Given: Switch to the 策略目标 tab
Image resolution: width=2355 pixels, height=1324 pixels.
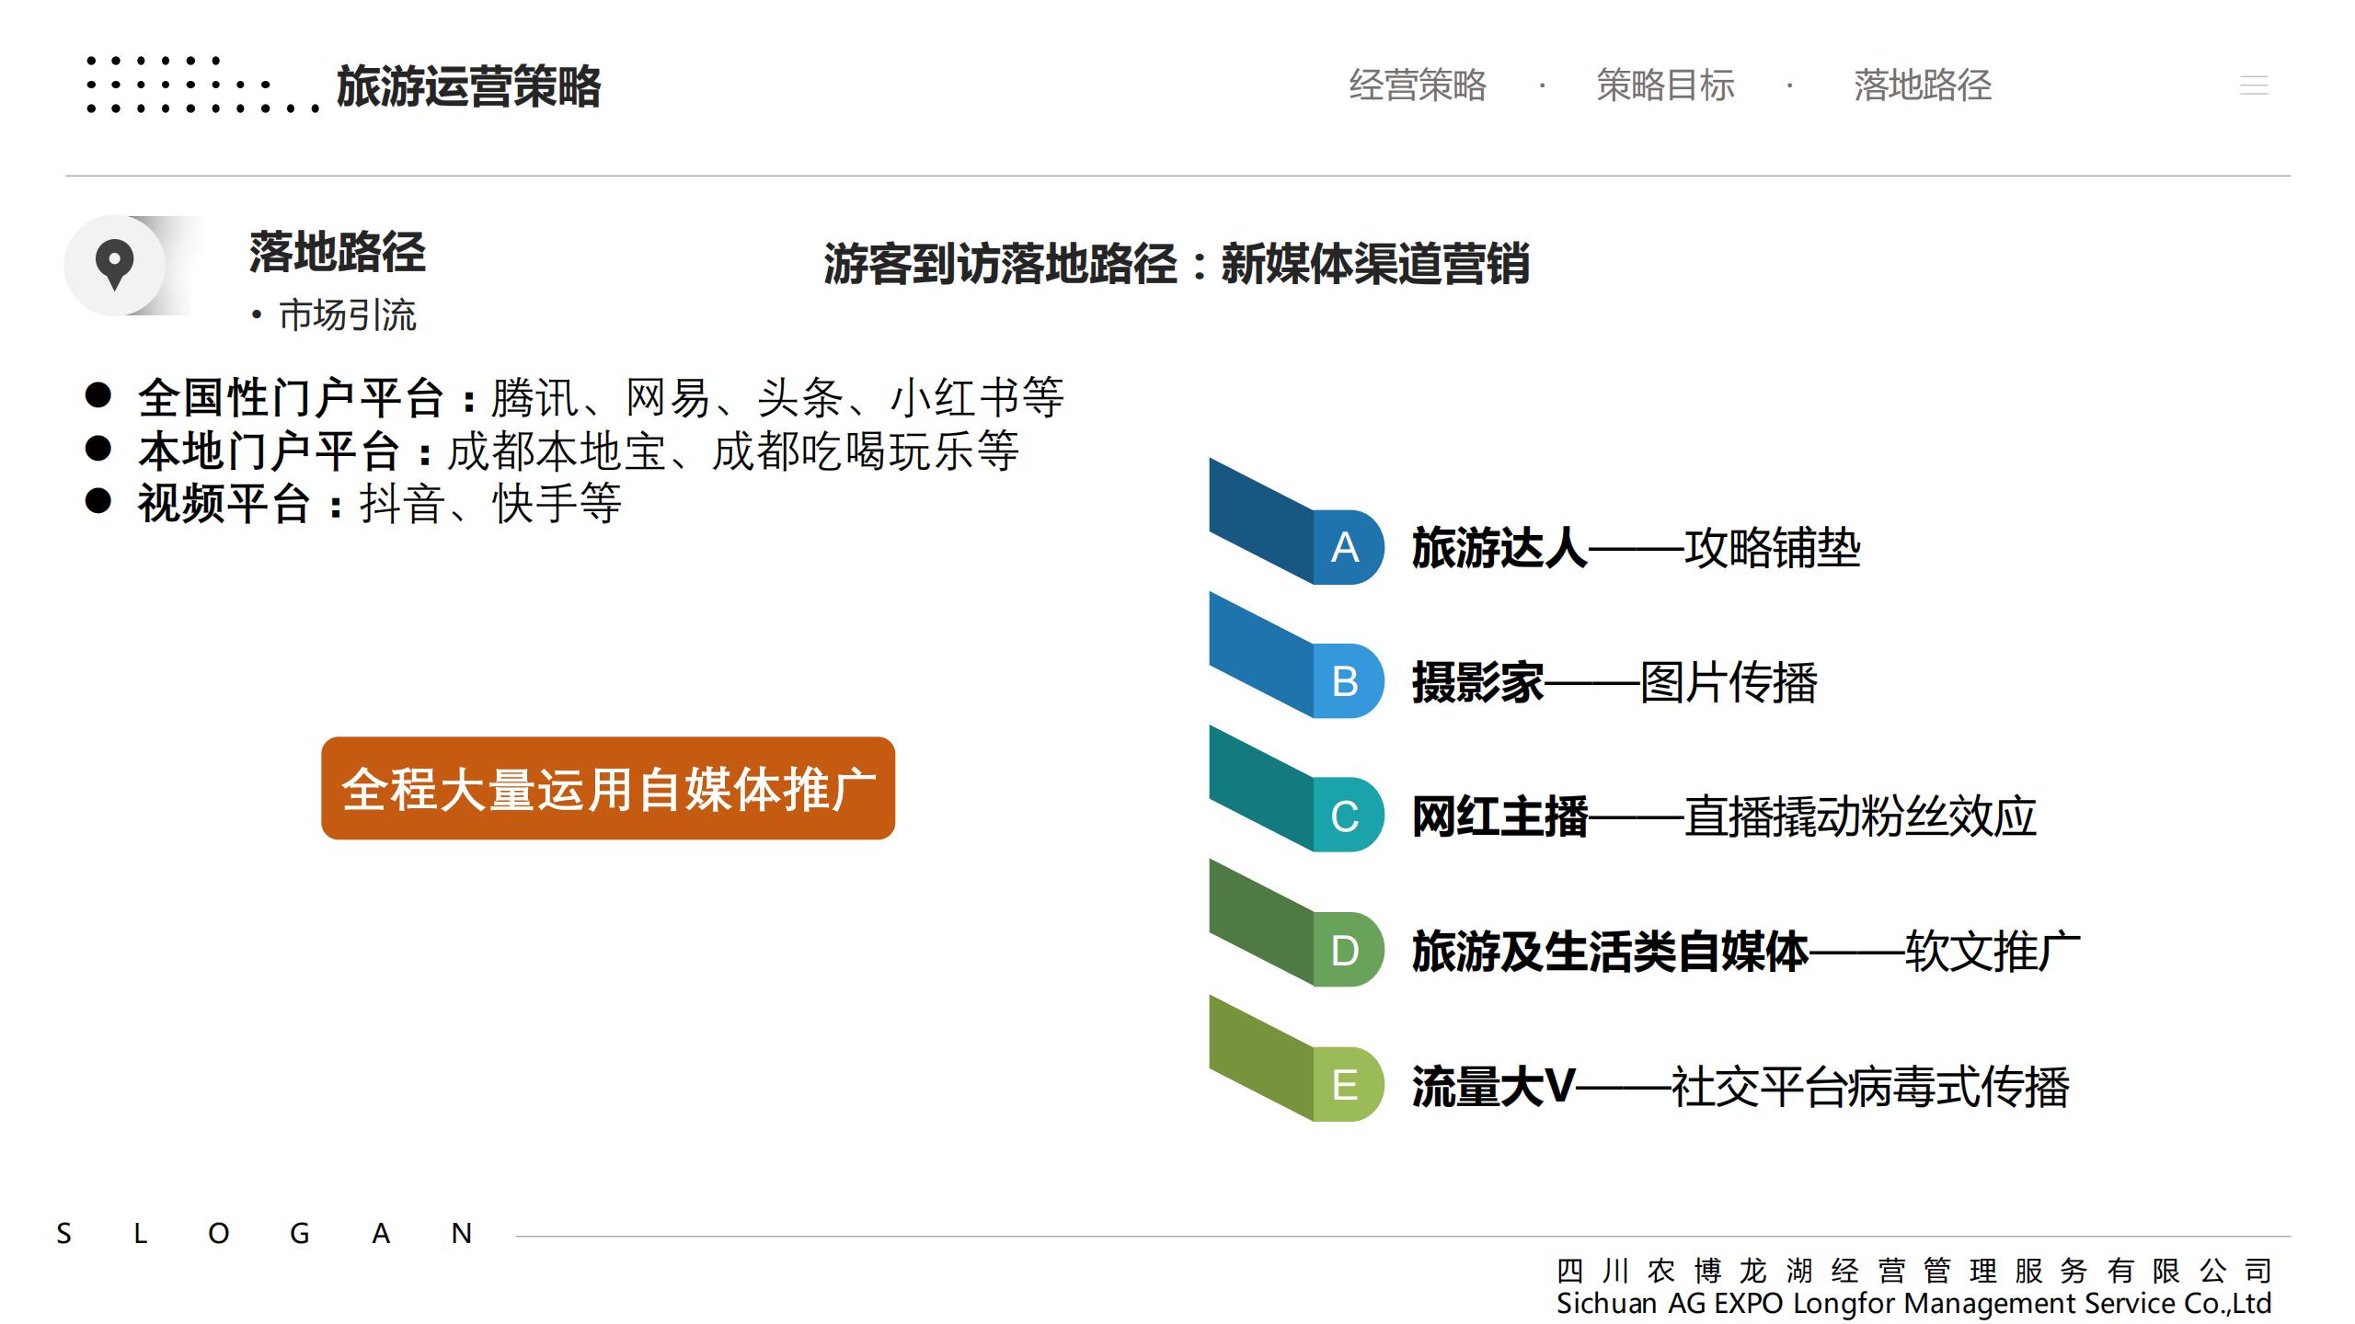Looking at the screenshot, I should click(1665, 86).
